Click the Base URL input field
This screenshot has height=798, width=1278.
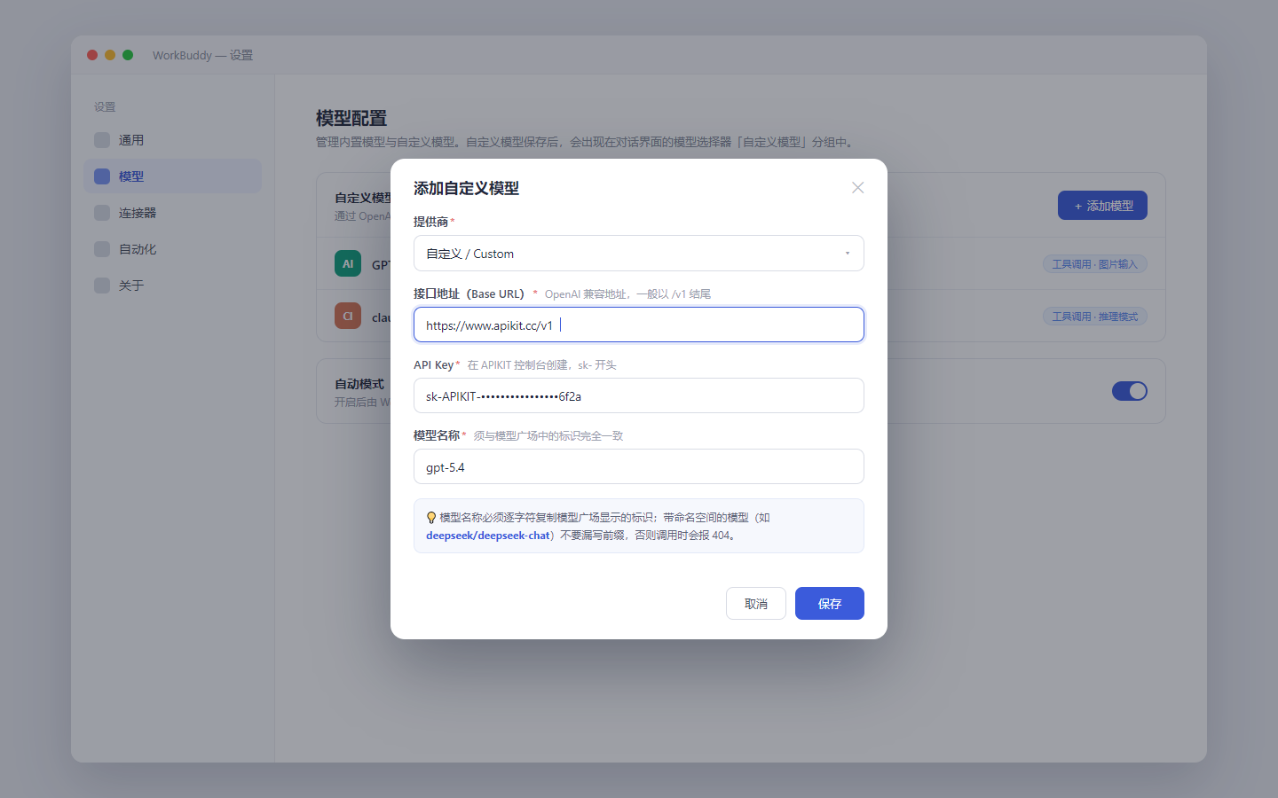click(x=639, y=325)
